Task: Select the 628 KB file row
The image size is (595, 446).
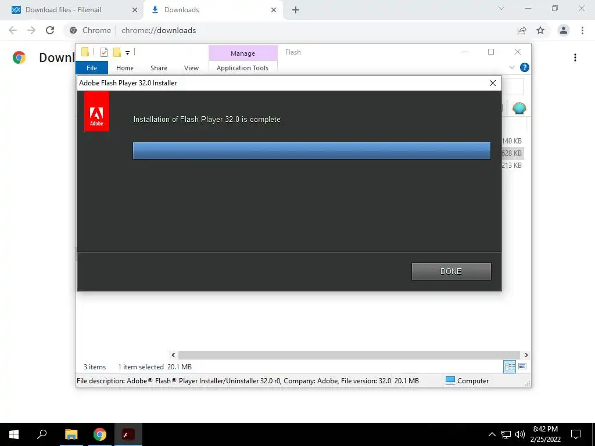Action: pyautogui.click(x=511, y=153)
